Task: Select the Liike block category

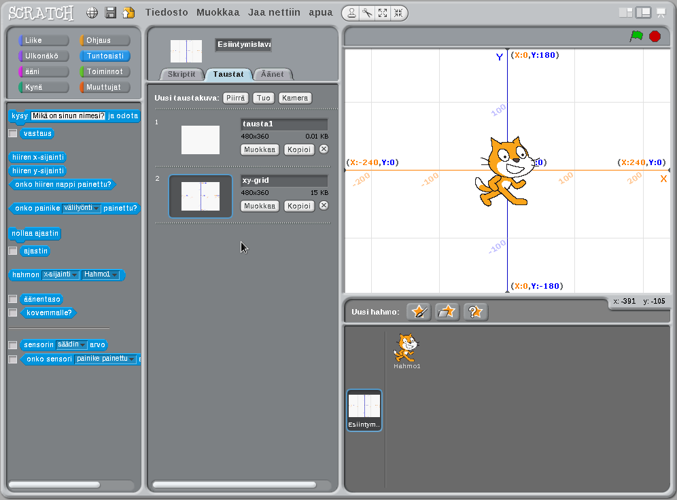Action: click(x=44, y=40)
